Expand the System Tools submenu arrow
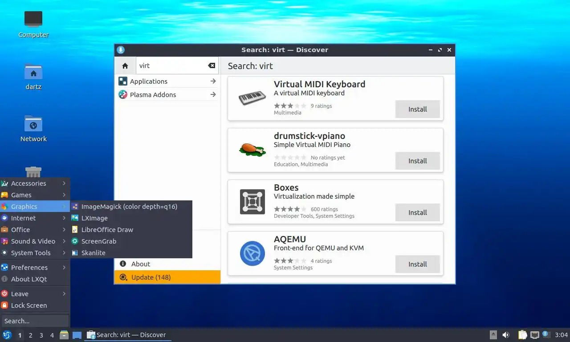Image resolution: width=570 pixels, height=342 pixels. [x=64, y=253]
